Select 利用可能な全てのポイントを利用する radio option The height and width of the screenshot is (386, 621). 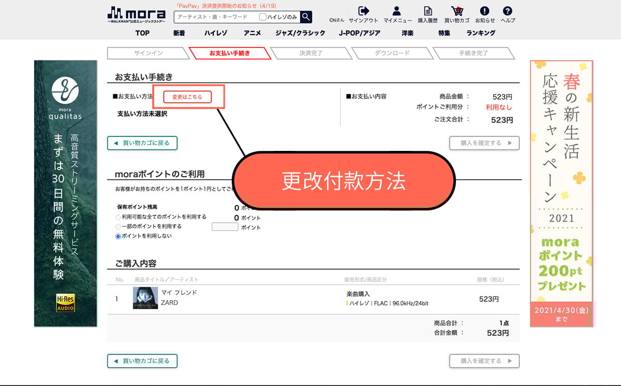tap(118, 217)
